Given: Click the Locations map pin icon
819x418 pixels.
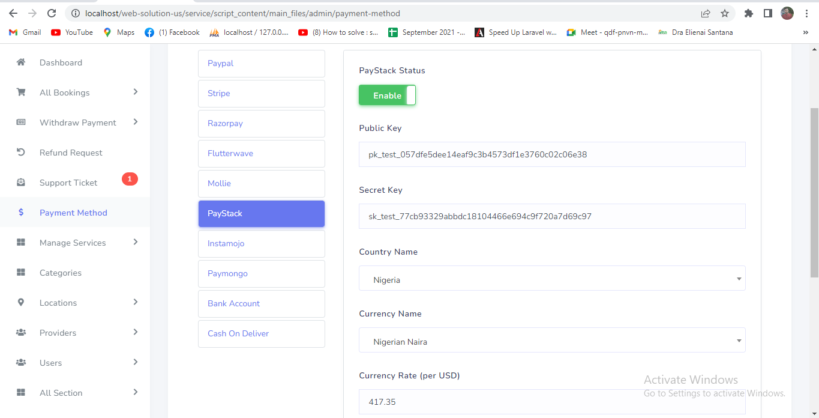Looking at the screenshot, I should pyautogui.click(x=21, y=303).
